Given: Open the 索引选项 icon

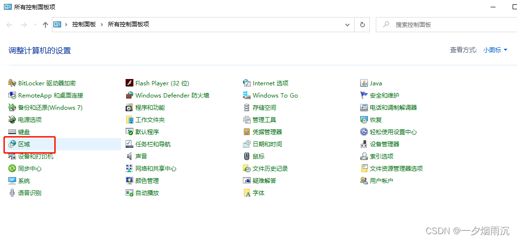Looking at the screenshot, I should point(364,157).
